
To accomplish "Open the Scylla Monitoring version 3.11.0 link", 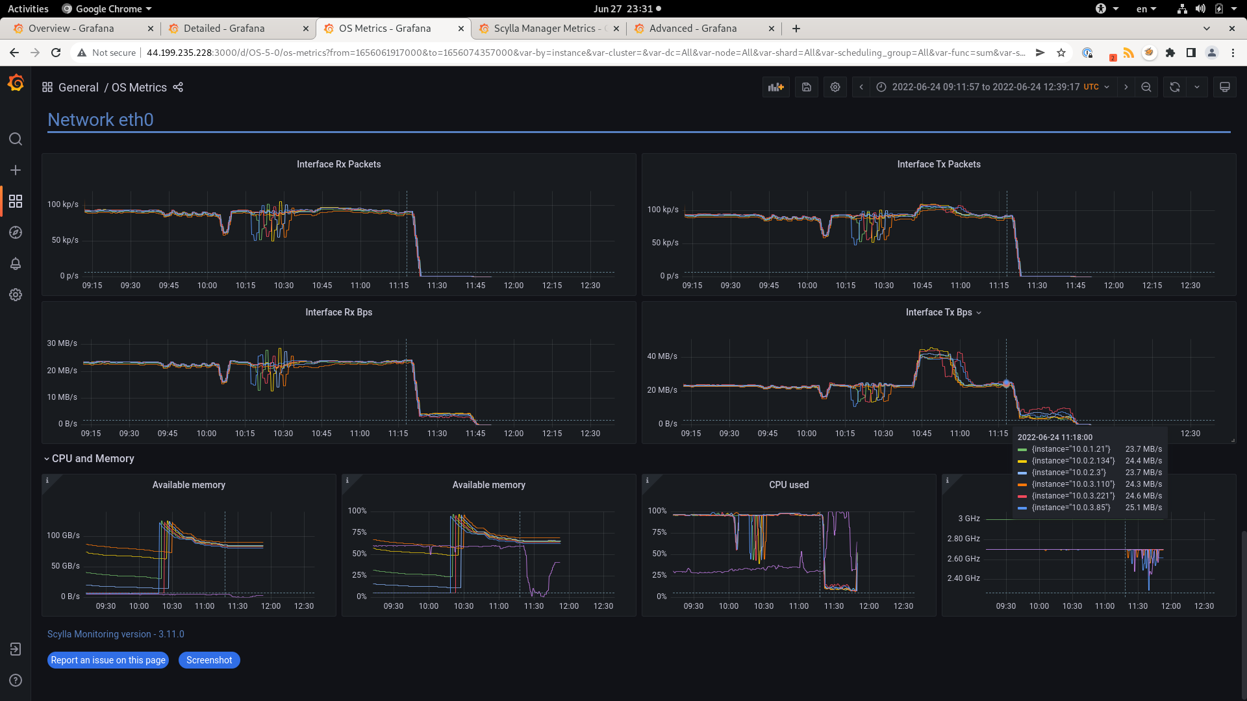I will point(116,633).
